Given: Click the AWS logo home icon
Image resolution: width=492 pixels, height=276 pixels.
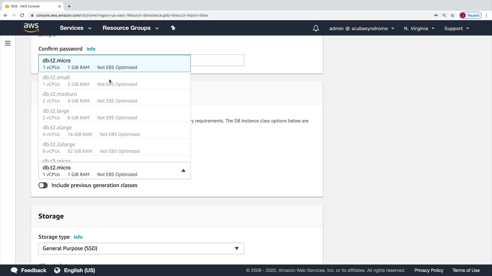Looking at the screenshot, I should (31, 28).
